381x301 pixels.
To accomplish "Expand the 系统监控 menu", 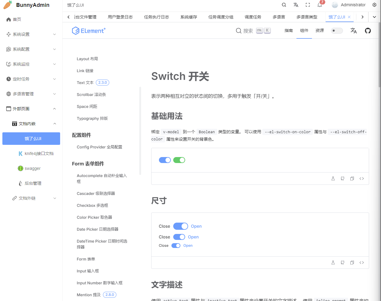I will [x=31, y=64].
